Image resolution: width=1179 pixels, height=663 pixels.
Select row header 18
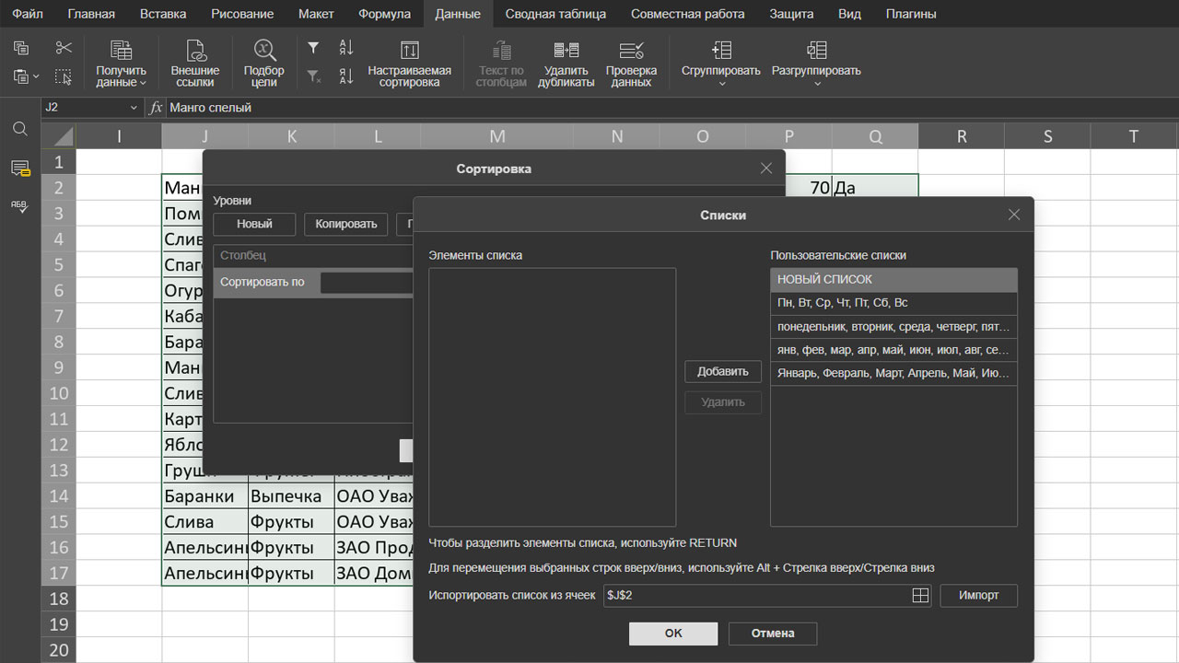click(59, 599)
